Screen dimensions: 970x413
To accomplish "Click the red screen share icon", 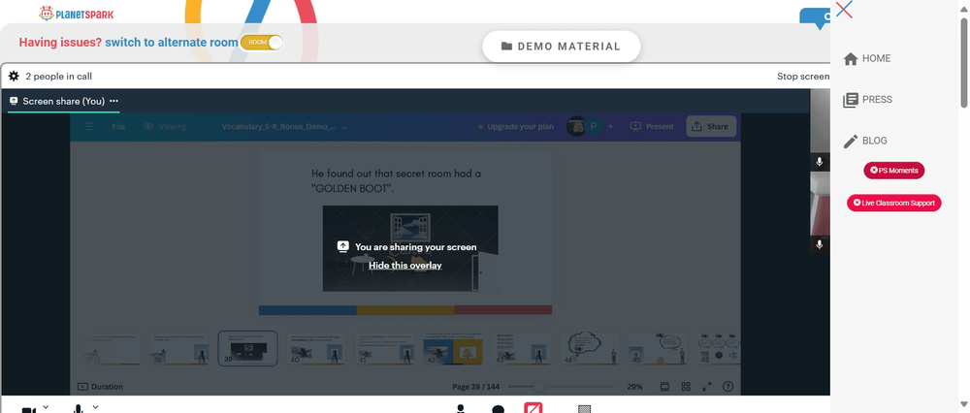I will point(533,408).
